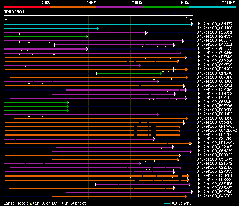Select the UniRef100_B9IG79 label
Image resolution: width=239 pixels, height=206 pixels.
(214, 164)
